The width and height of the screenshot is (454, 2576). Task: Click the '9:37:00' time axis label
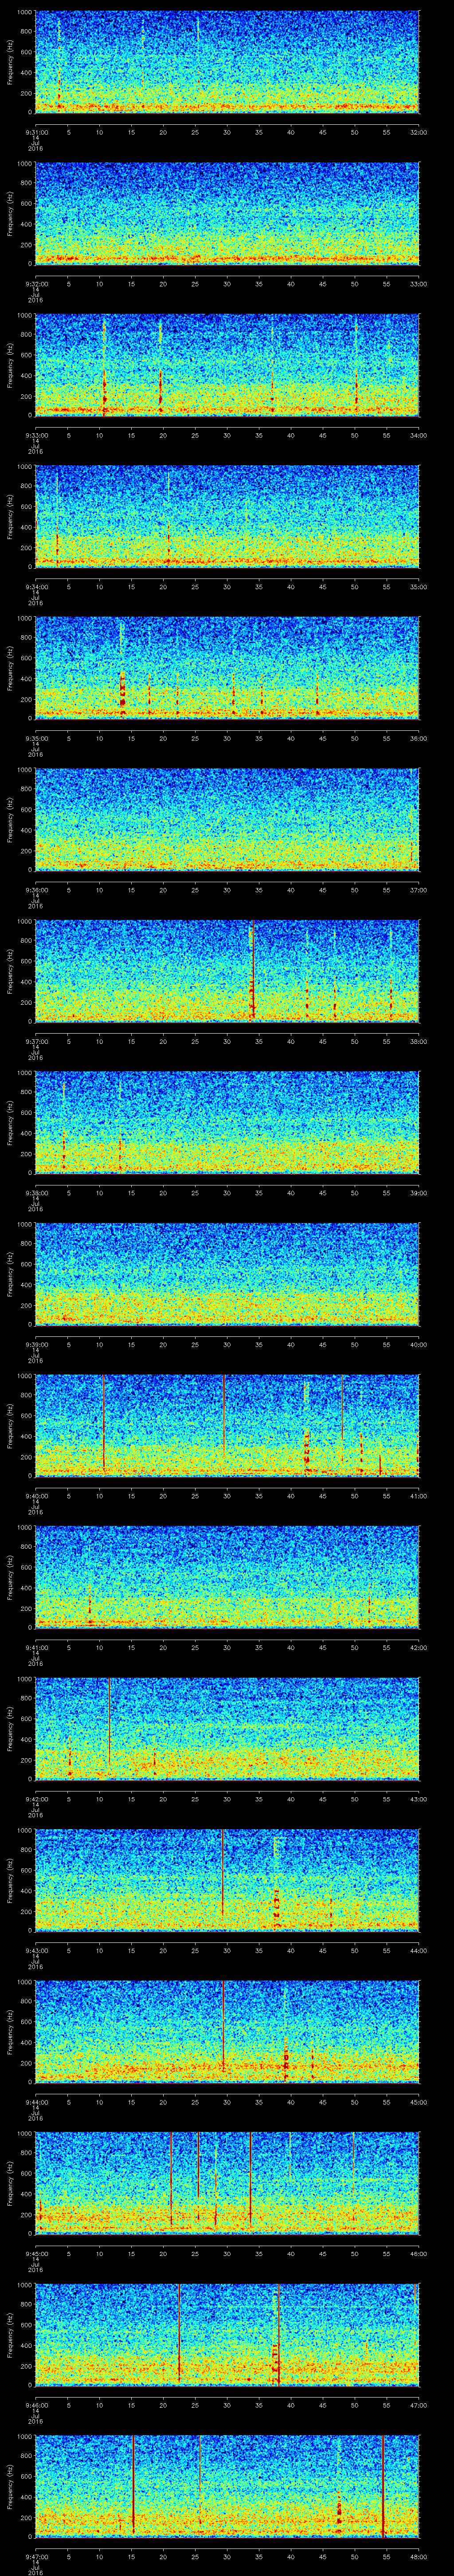point(36,1041)
